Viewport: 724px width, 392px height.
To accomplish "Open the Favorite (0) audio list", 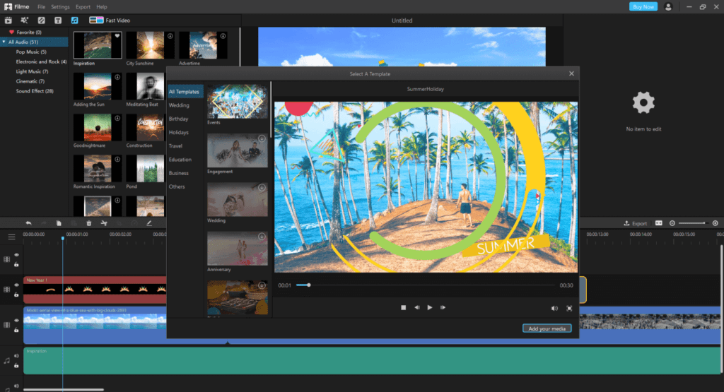I will 28,32.
